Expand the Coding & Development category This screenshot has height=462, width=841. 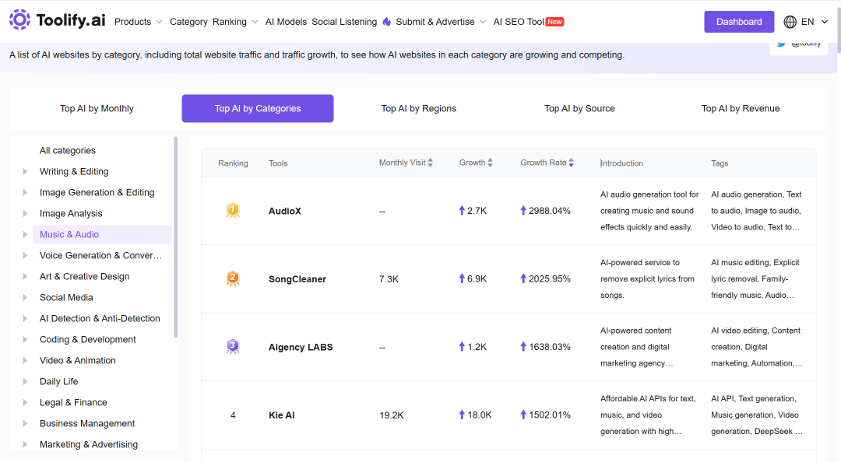(25, 339)
